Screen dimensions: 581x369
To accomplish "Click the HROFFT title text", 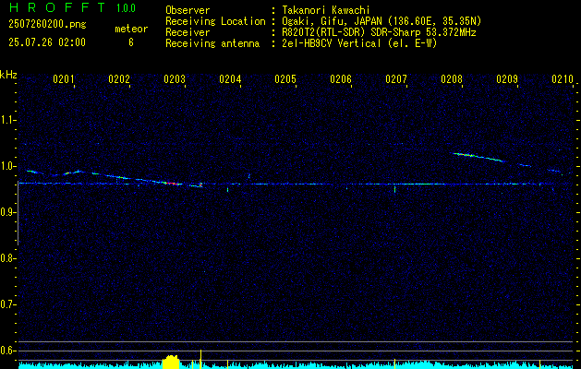I will point(57,7).
